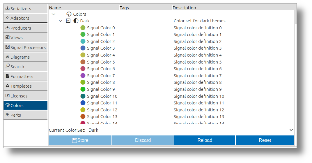Click the Description column header
312x163 pixels.
coord(233,8)
